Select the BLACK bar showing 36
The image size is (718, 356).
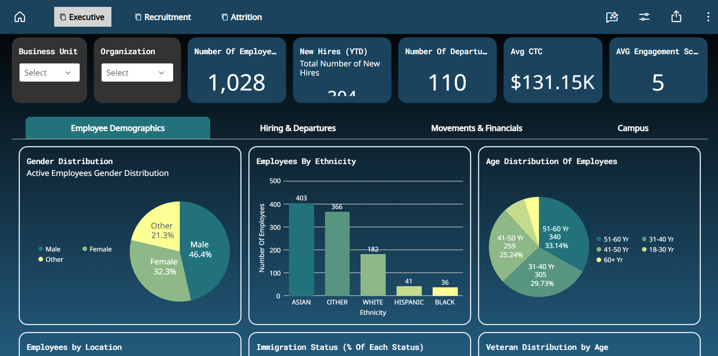click(x=445, y=292)
